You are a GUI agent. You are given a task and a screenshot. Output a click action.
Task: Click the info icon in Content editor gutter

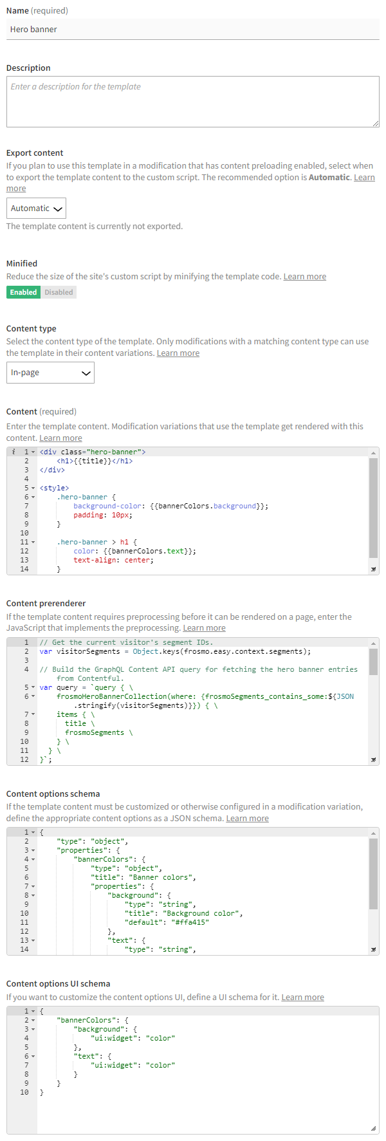[14, 452]
